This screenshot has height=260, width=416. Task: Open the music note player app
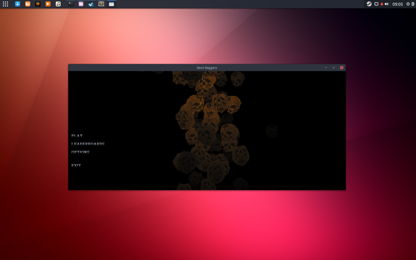[58, 4]
